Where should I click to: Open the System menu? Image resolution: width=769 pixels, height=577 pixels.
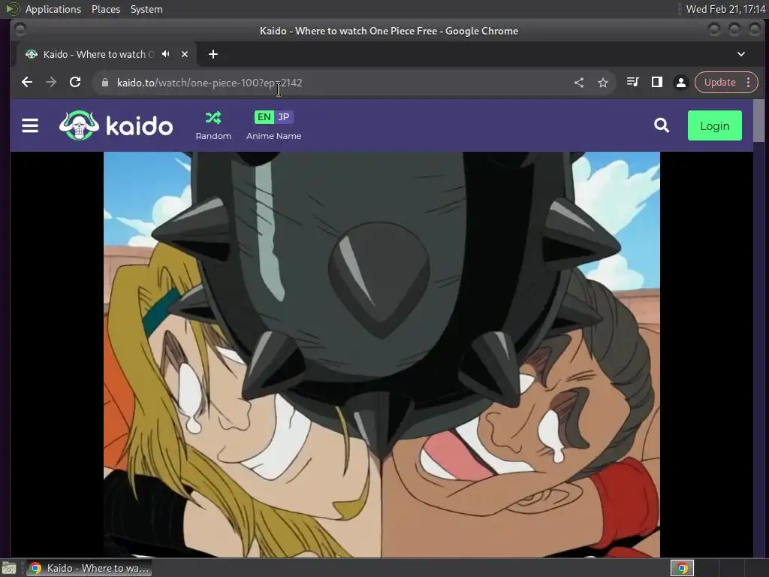(x=146, y=9)
